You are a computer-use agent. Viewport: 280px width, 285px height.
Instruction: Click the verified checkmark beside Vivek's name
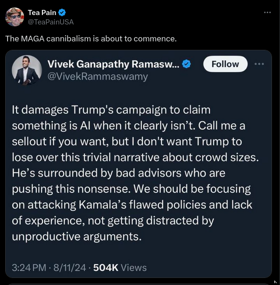(x=186, y=64)
